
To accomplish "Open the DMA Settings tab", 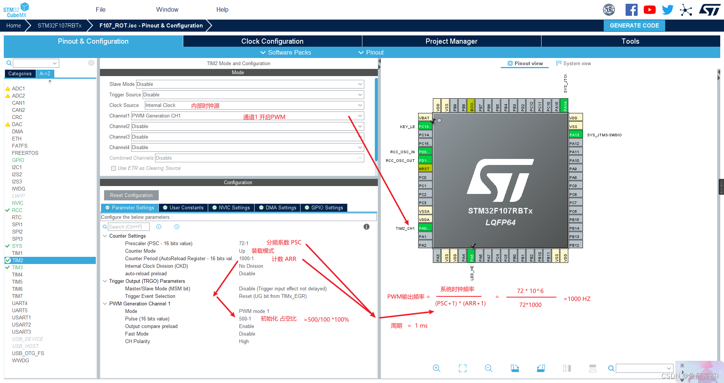I will pyautogui.click(x=278, y=208).
